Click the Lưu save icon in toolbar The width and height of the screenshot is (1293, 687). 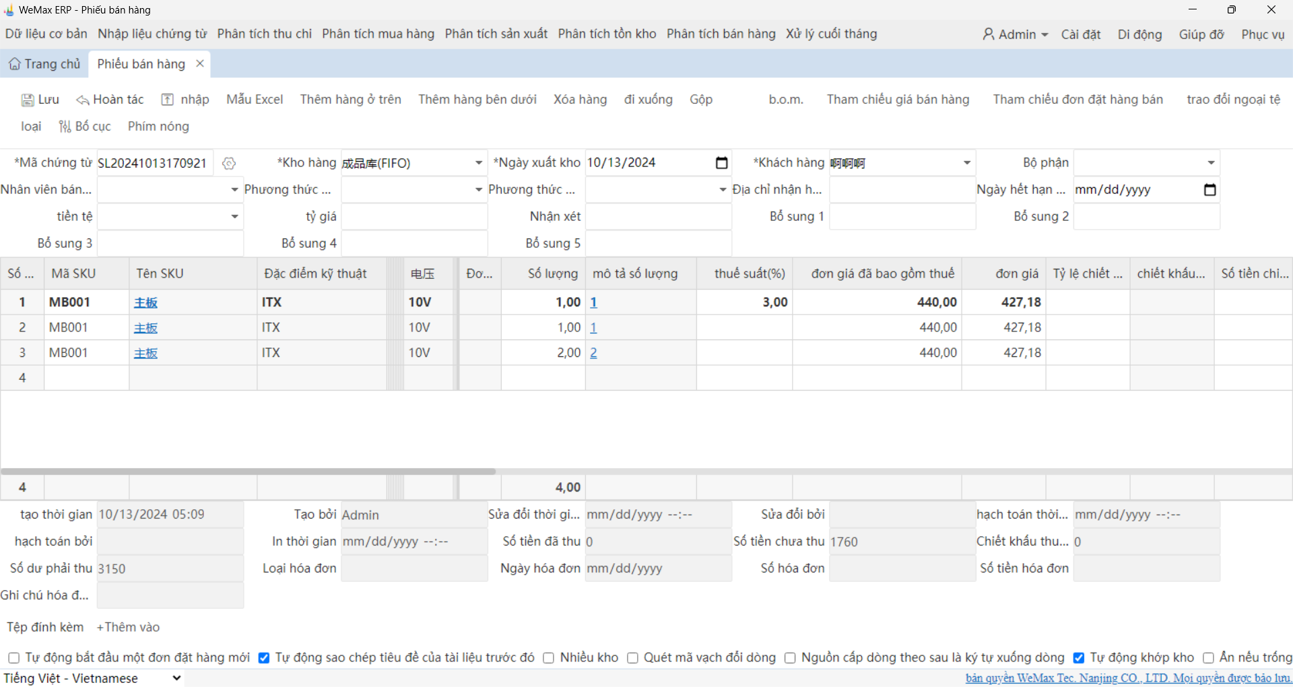(28, 100)
